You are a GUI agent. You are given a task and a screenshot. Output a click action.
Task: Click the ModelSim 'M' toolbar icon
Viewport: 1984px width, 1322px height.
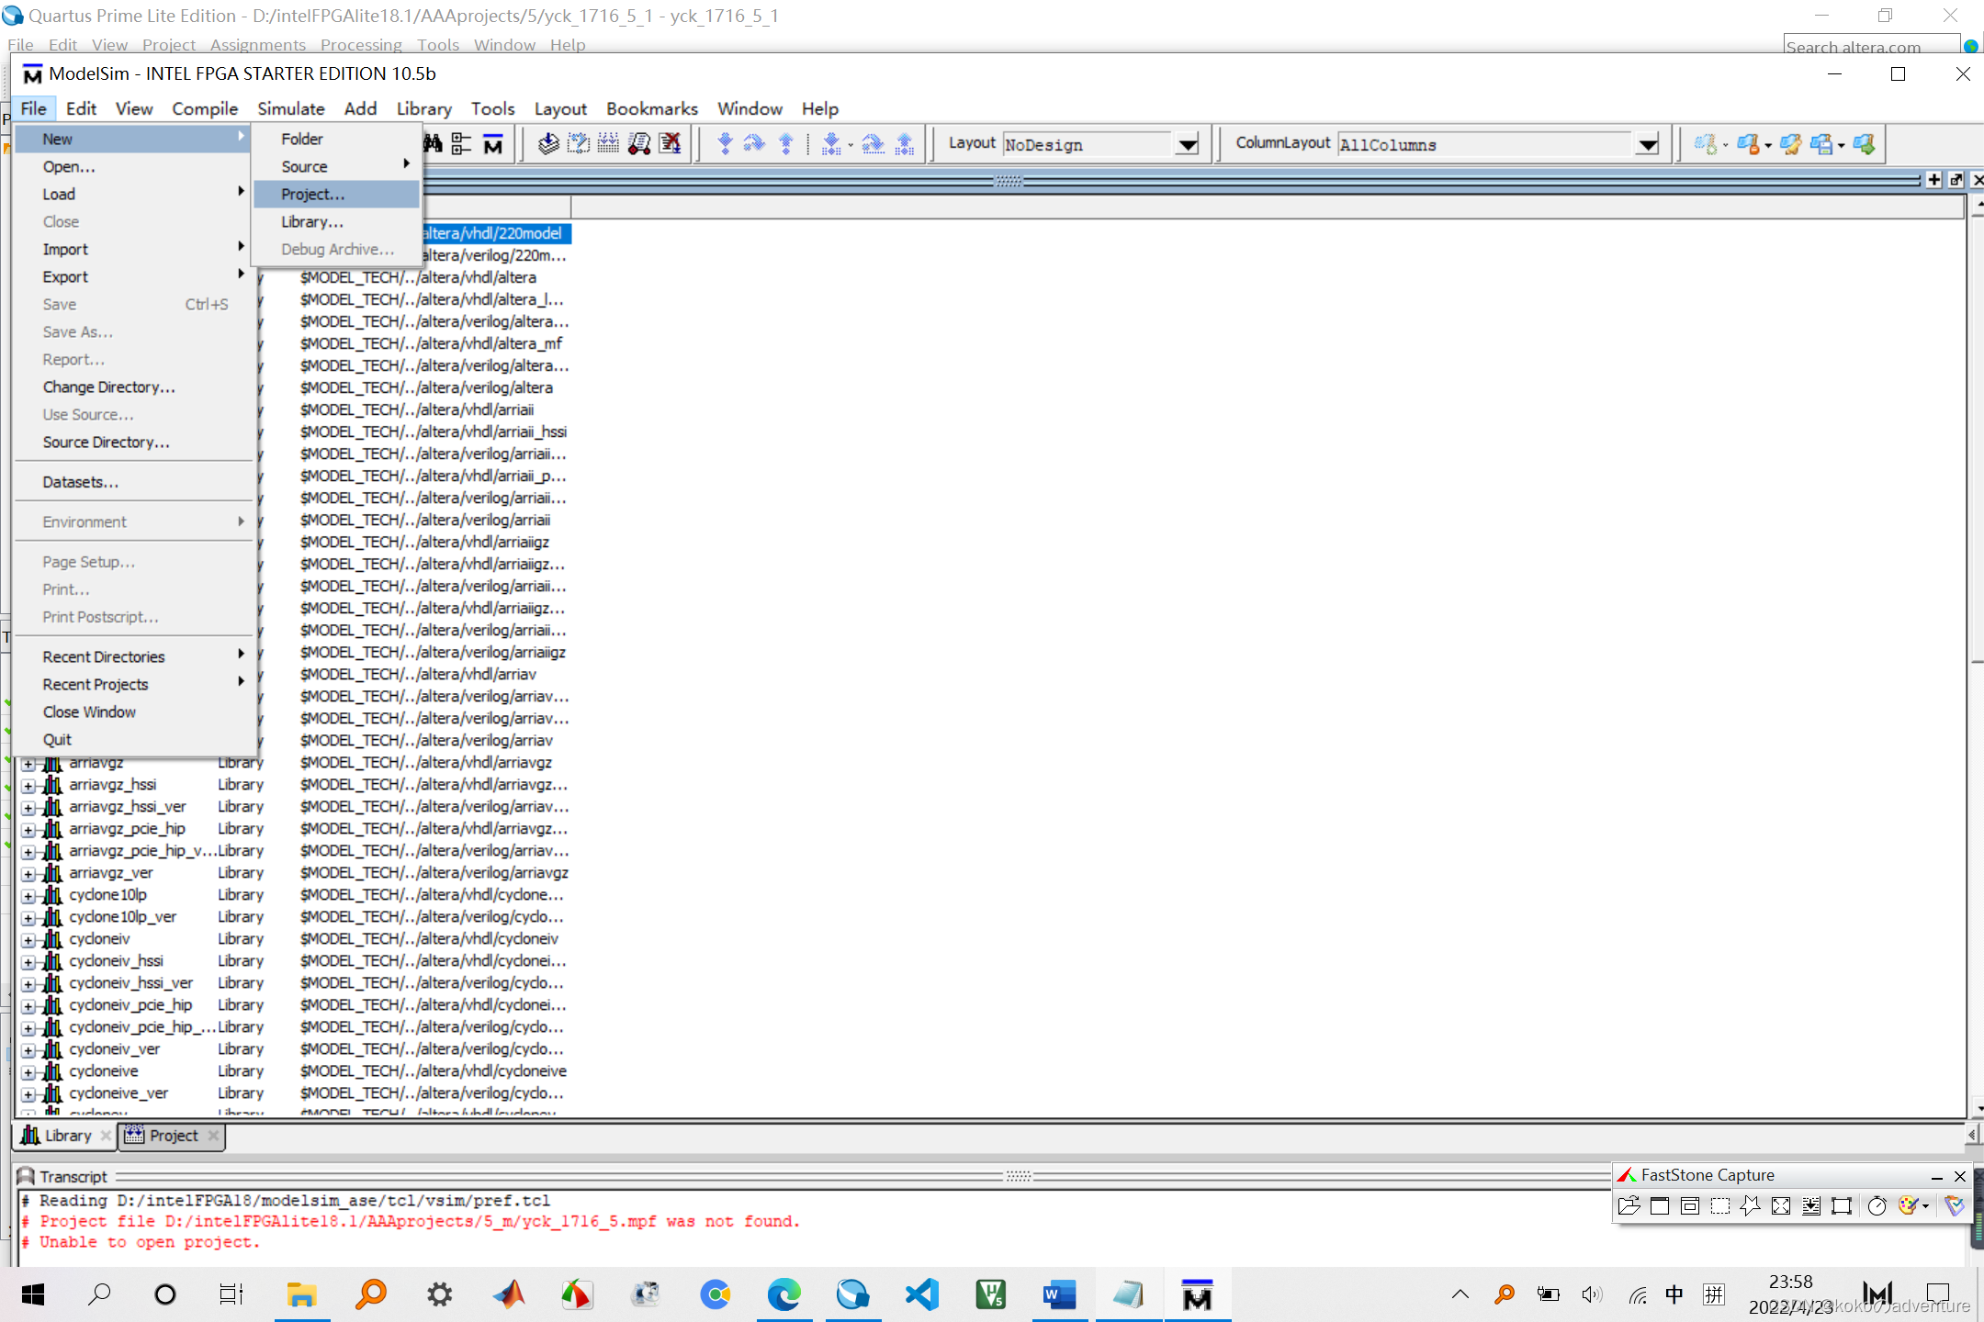click(x=492, y=144)
